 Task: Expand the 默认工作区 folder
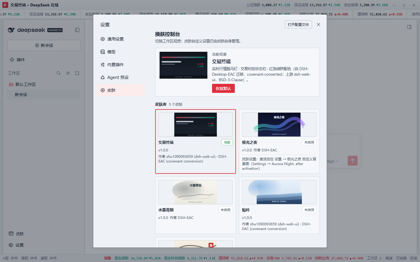coord(44,84)
